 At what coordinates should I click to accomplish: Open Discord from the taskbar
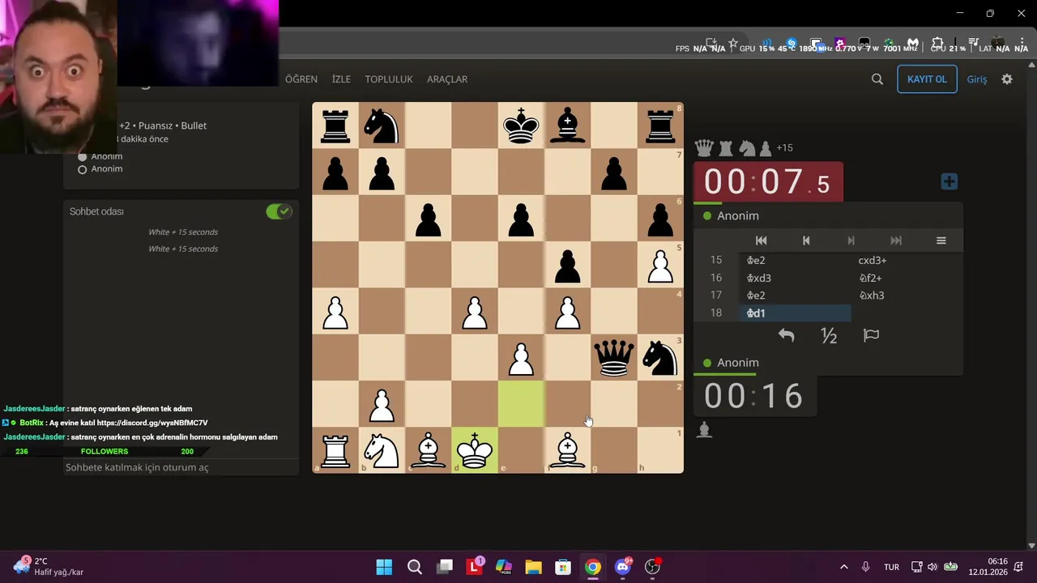click(623, 567)
